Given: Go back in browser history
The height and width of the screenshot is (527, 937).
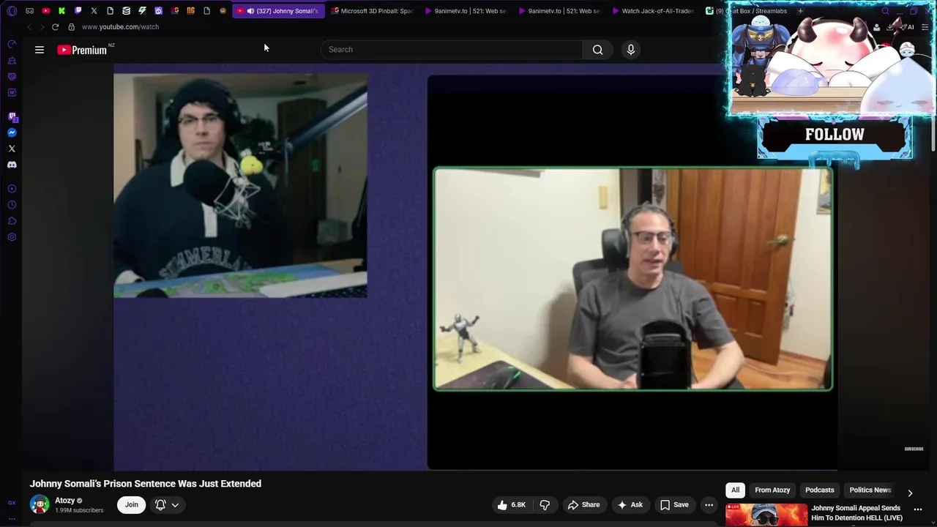Looking at the screenshot, I should click(x=29, y=27).
